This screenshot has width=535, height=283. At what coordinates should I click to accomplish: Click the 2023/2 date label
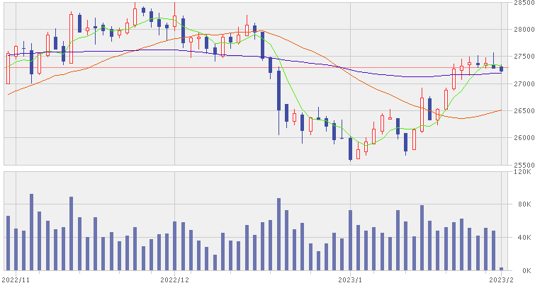501,279
